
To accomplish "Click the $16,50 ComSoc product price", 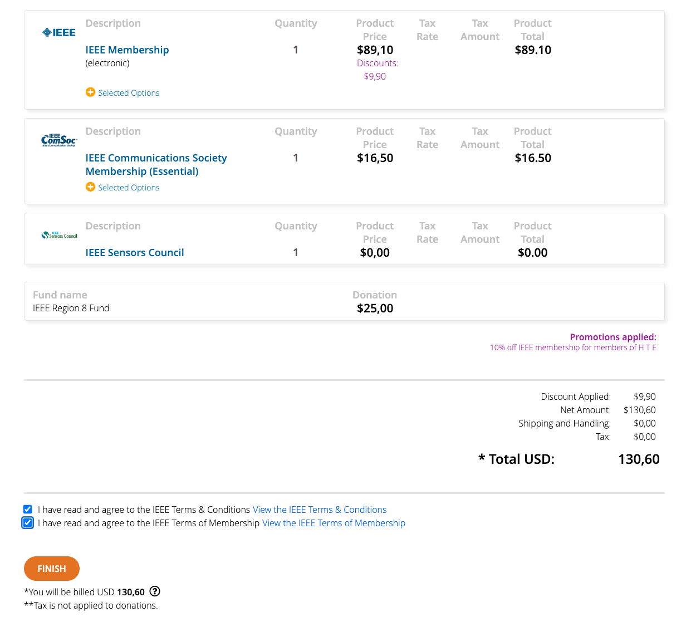I will click(375, 158).
